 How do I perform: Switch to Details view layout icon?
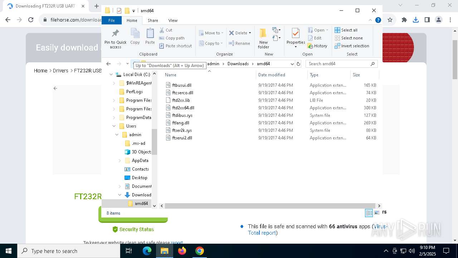tap(369, 213)
